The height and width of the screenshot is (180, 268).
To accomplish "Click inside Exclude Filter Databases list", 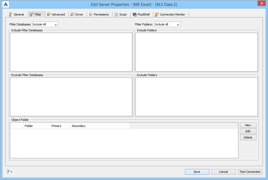I will click(71, 97).
